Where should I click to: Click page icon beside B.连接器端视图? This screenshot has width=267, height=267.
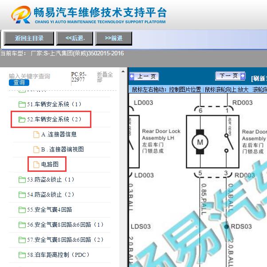click(36, 150)
